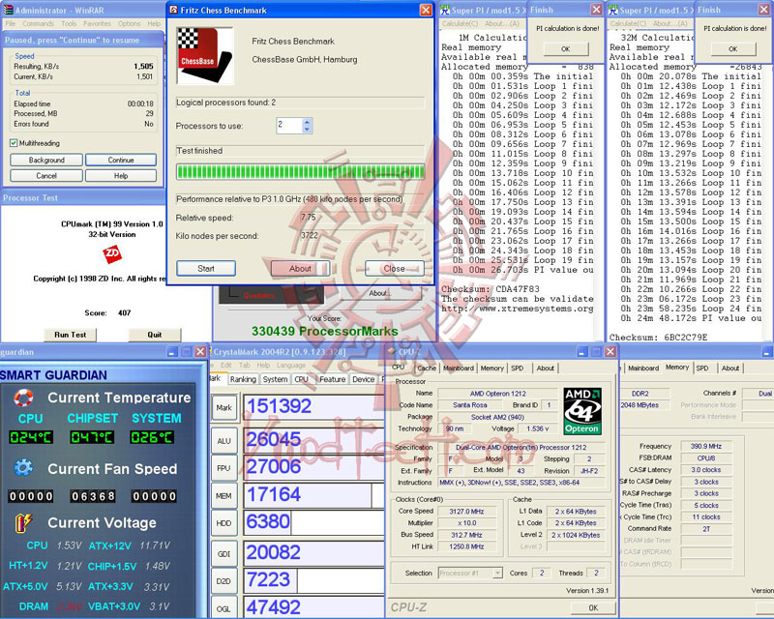The width and height of the screenshot is (774, 619).
Task: Close the 32M Super PI Finish dialog
Action: point(763,10)
